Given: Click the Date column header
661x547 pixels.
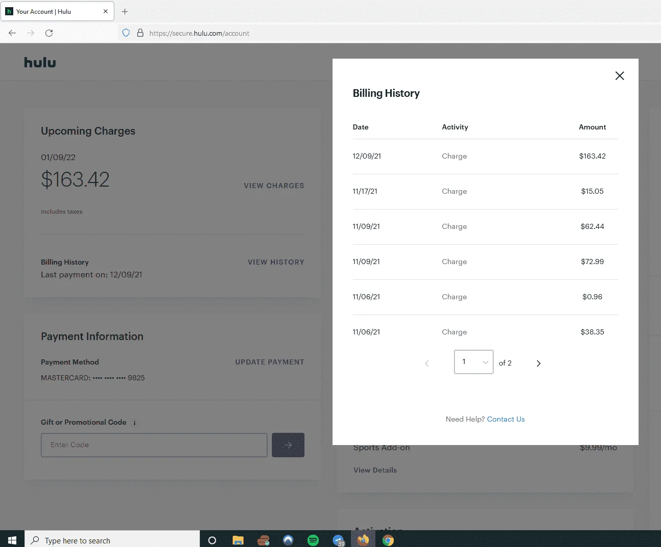Looking at the screenshot, I should 361,127.
